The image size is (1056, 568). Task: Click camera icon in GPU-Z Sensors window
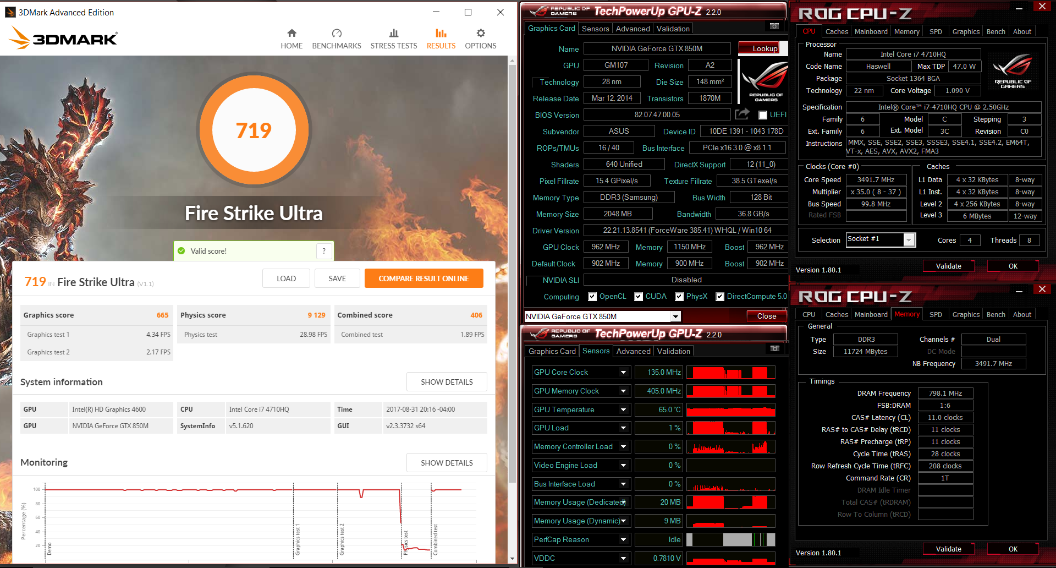(x=775, y=348)
